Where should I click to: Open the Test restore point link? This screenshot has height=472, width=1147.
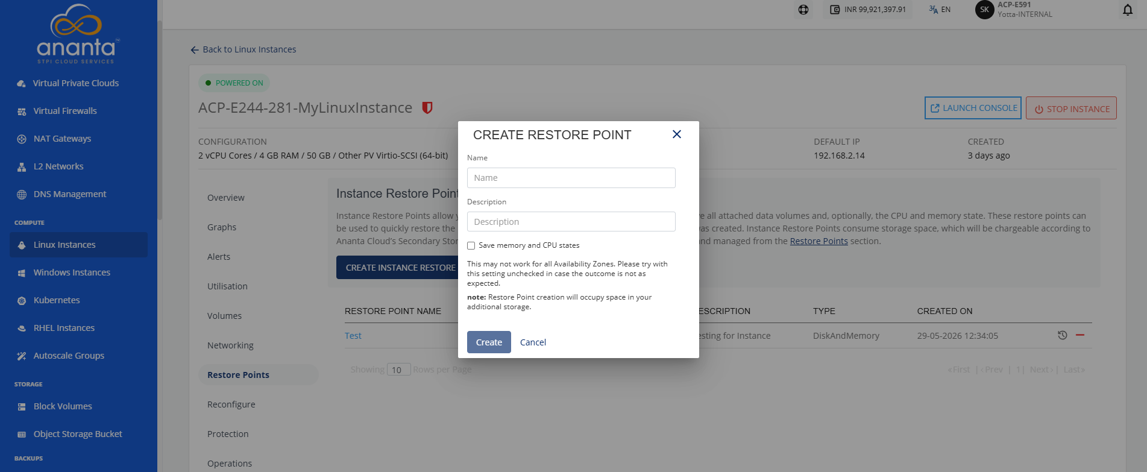click(x=353, y=336)
